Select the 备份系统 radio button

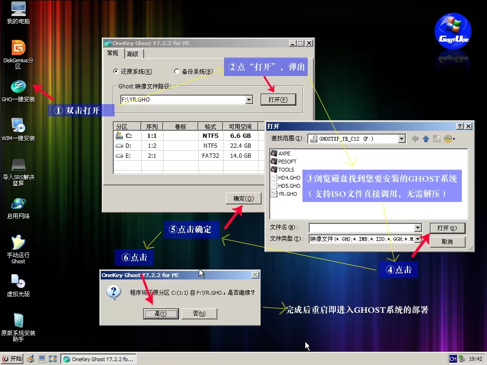coord(177,70)
